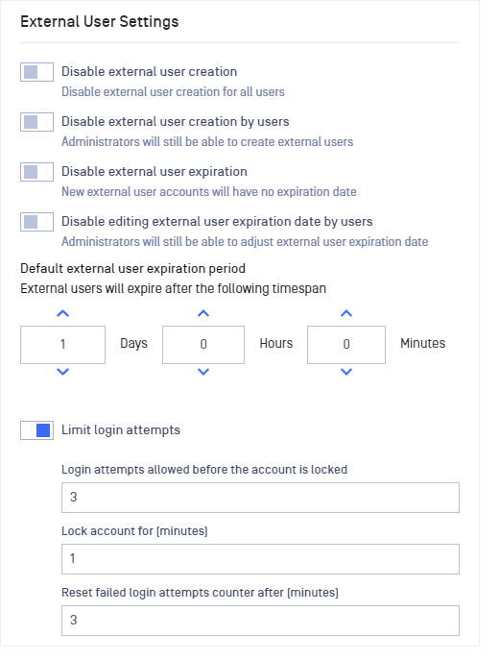Decrement Minutes using the down chevron
Image resolution: width=499 pixels, height=660 pixels.
click(346, 372)
